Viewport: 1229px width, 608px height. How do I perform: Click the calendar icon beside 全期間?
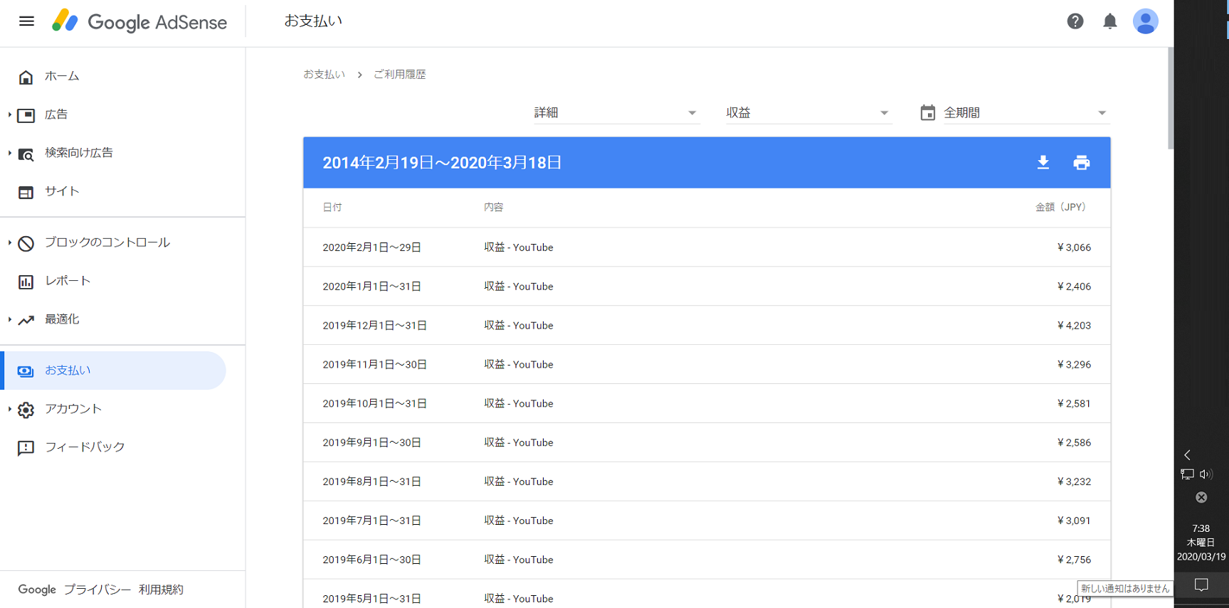click(x=927, y=113)
